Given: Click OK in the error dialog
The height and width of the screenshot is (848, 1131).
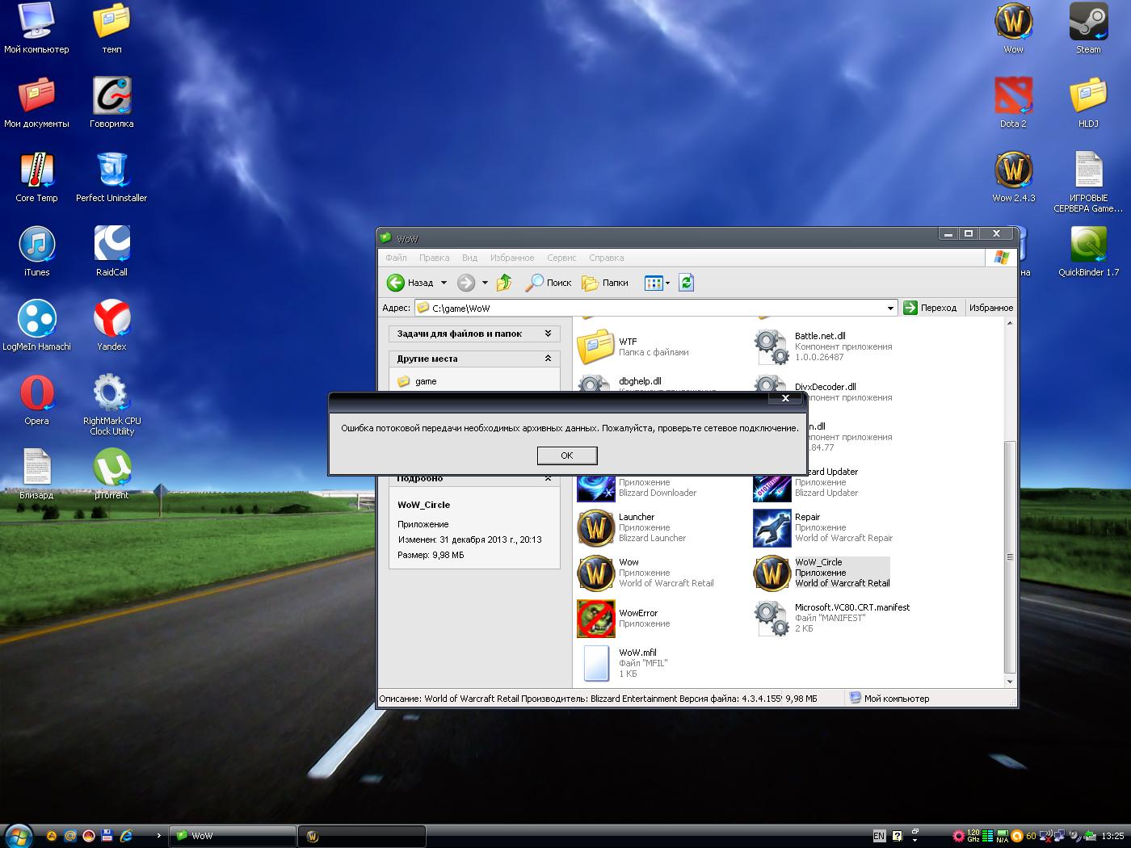Looking at the screenshot, I should tap(567, 455).
